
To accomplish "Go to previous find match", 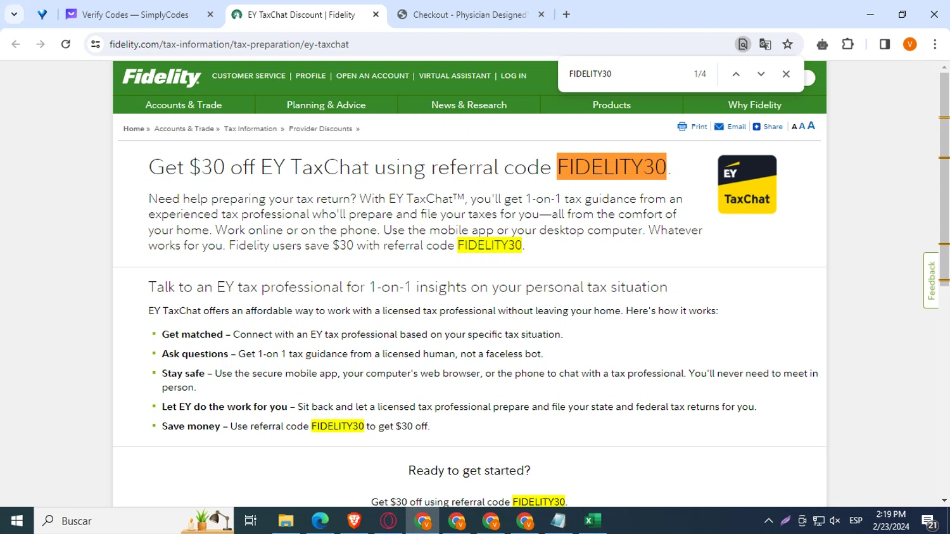I will [736, 74].
